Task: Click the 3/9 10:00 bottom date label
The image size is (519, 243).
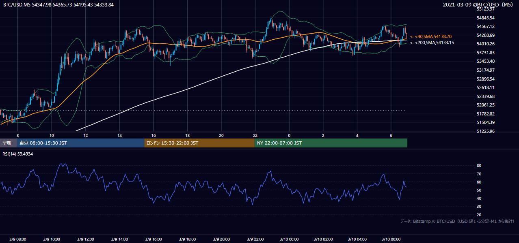Action: coord(52,239)
